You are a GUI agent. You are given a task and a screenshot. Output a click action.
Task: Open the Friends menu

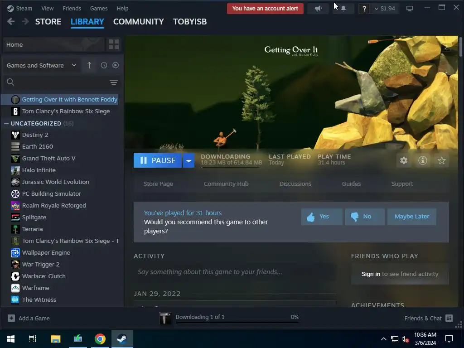click(x=72, y=8)
